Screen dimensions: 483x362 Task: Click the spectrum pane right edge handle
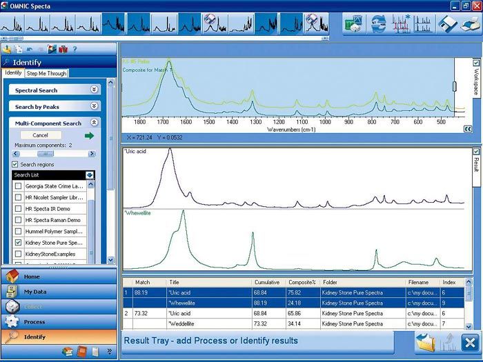(x=454, y=86)
